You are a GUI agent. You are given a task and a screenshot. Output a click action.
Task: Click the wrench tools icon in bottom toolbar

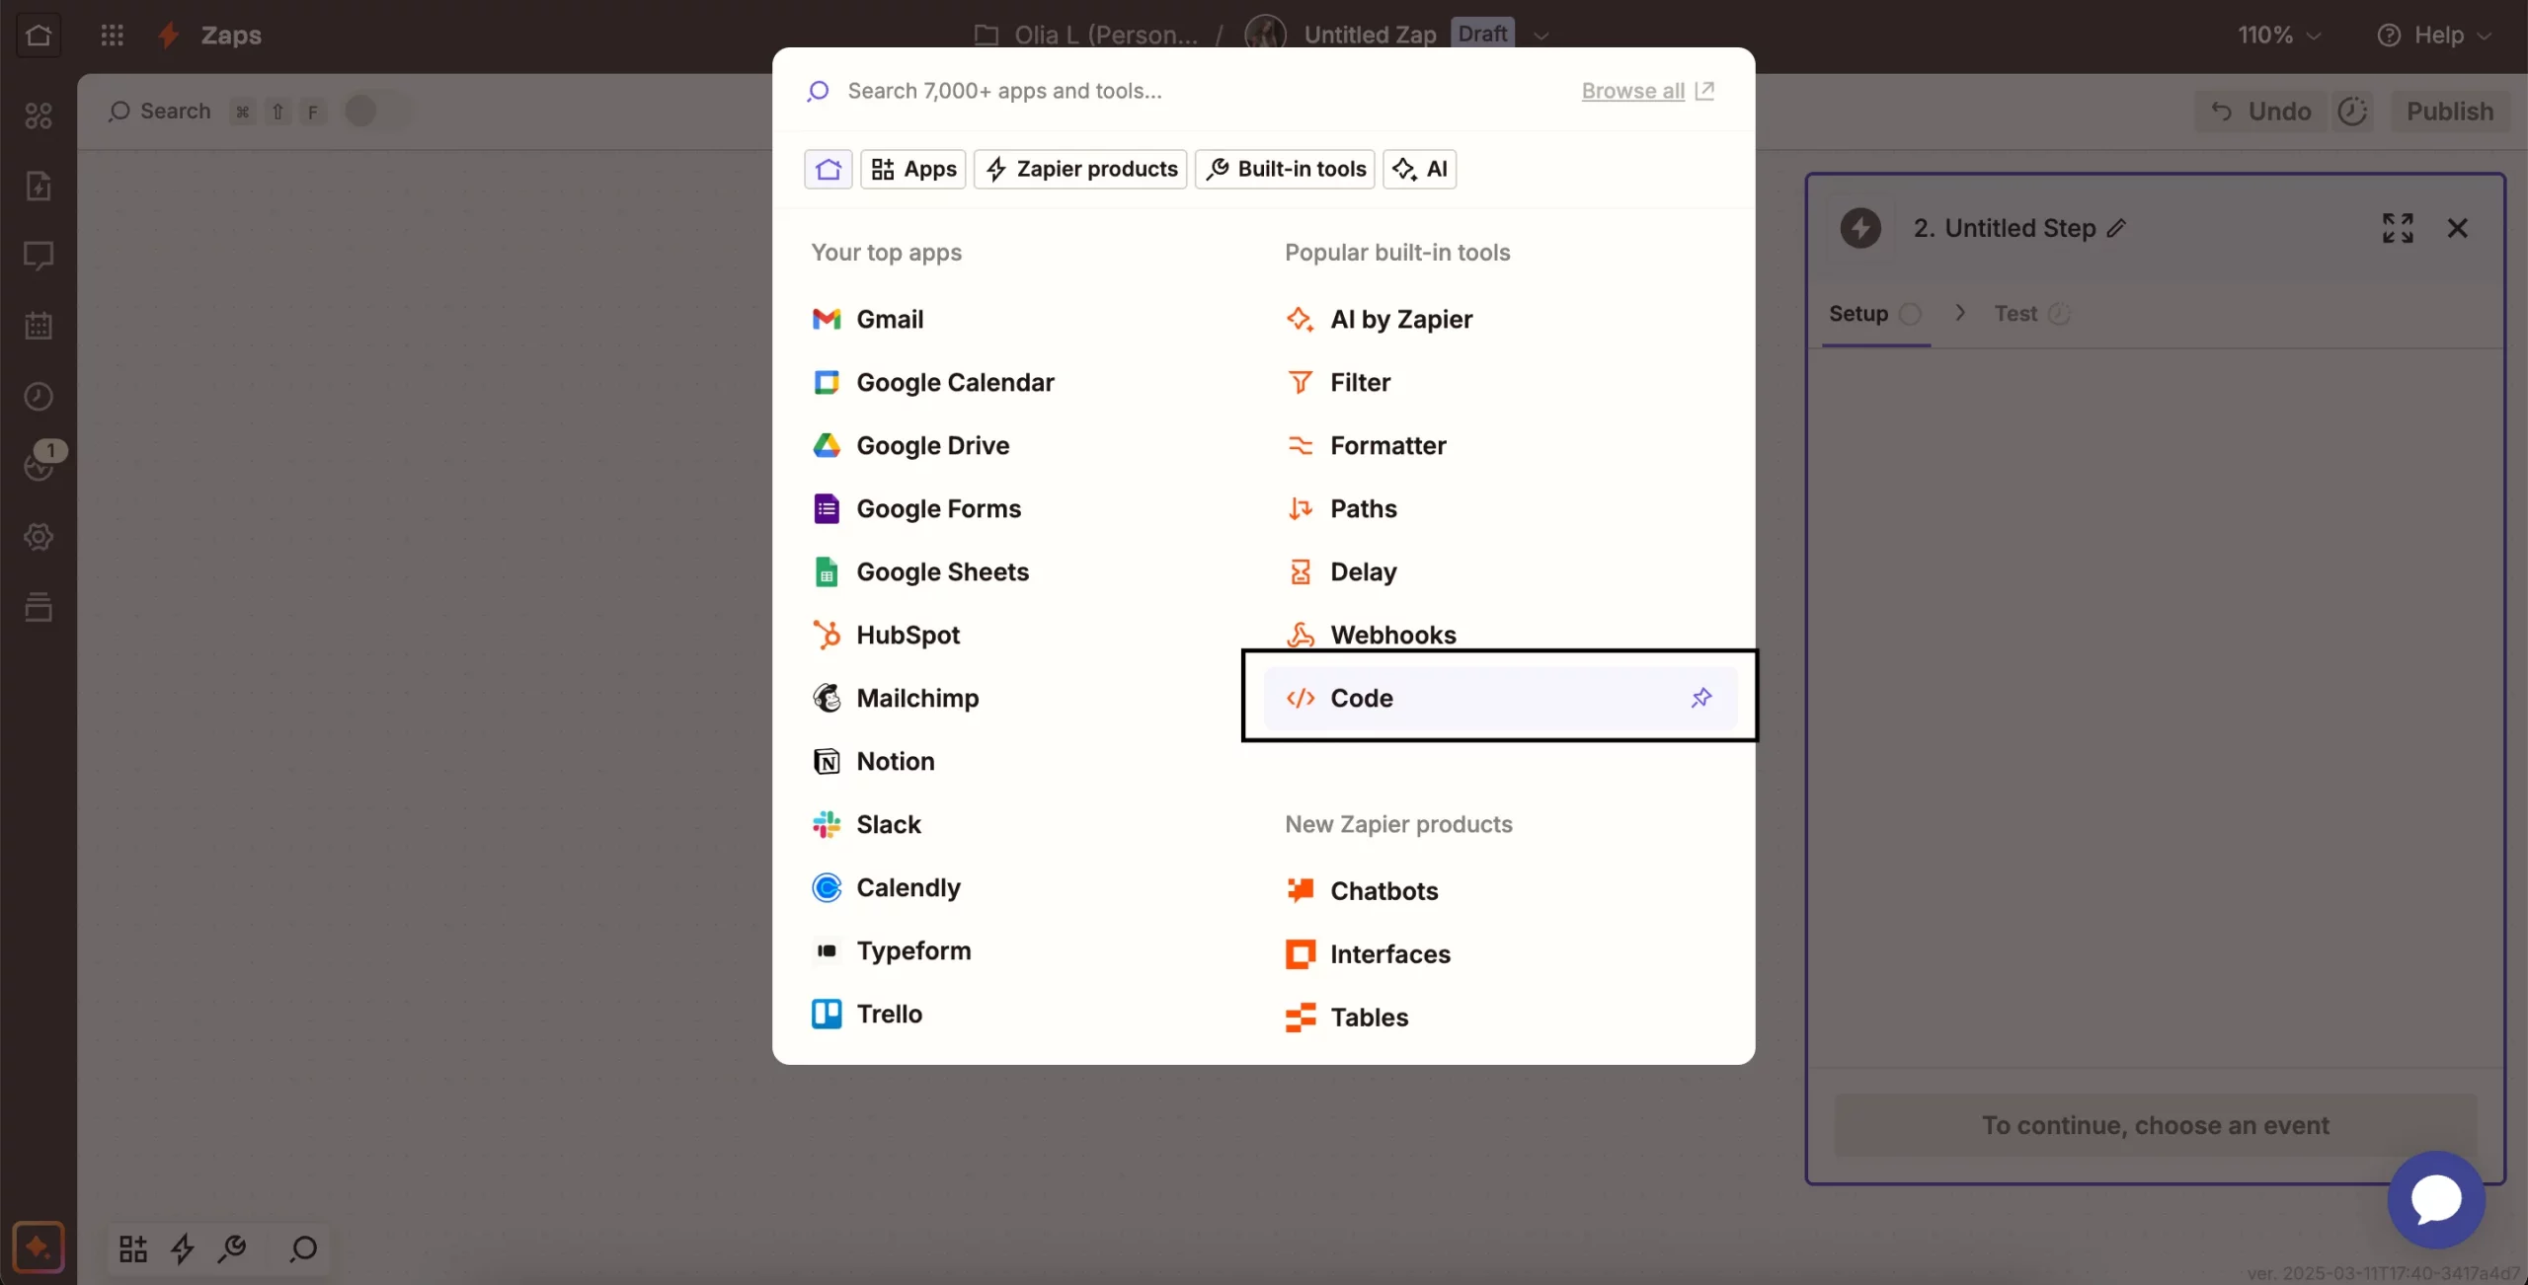233,1248
